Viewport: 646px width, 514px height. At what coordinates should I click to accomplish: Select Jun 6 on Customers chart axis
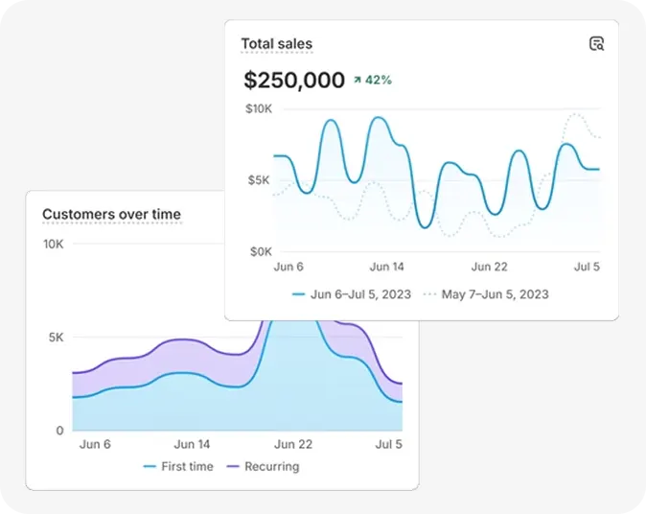[x=95, y=444]
